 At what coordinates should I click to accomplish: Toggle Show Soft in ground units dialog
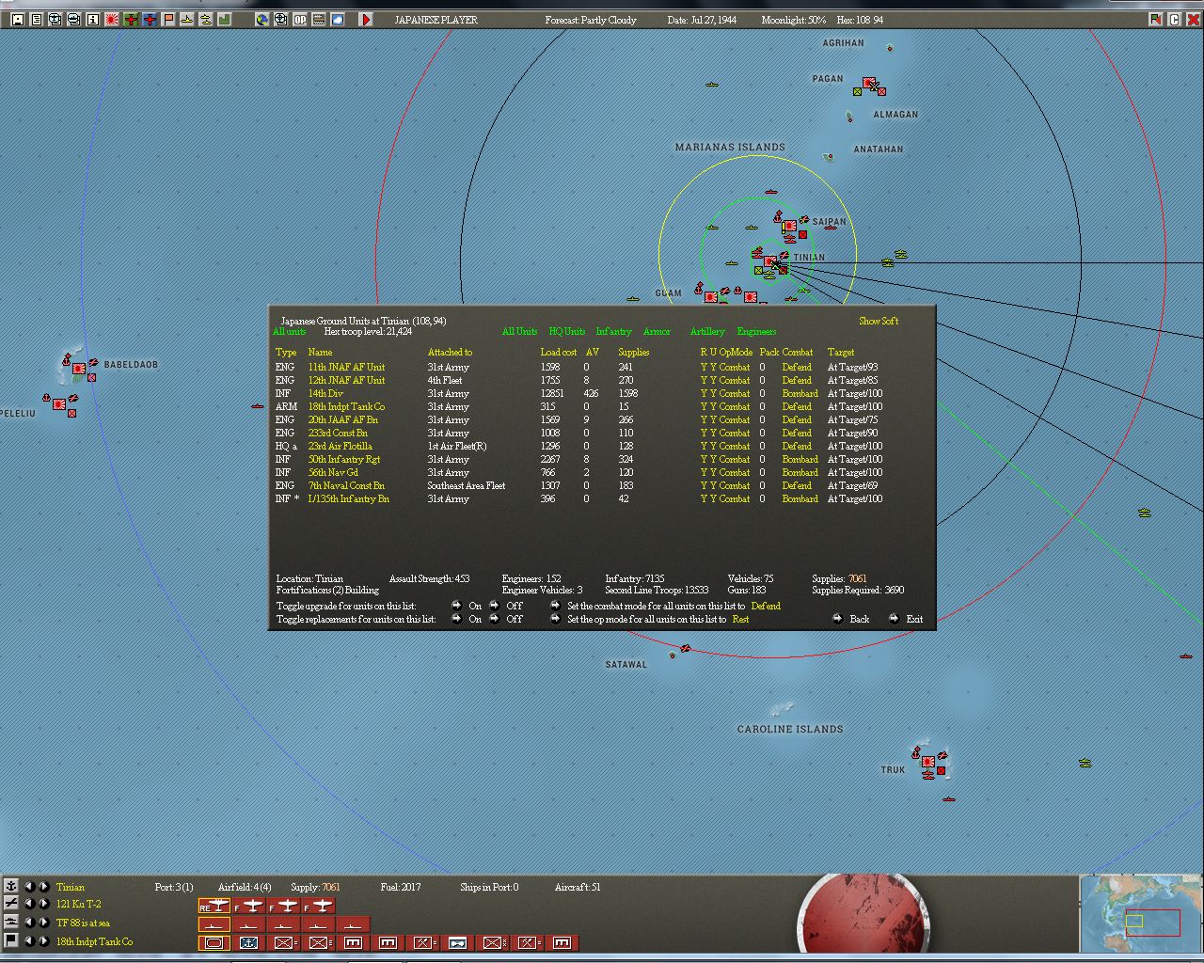[879, 321]
